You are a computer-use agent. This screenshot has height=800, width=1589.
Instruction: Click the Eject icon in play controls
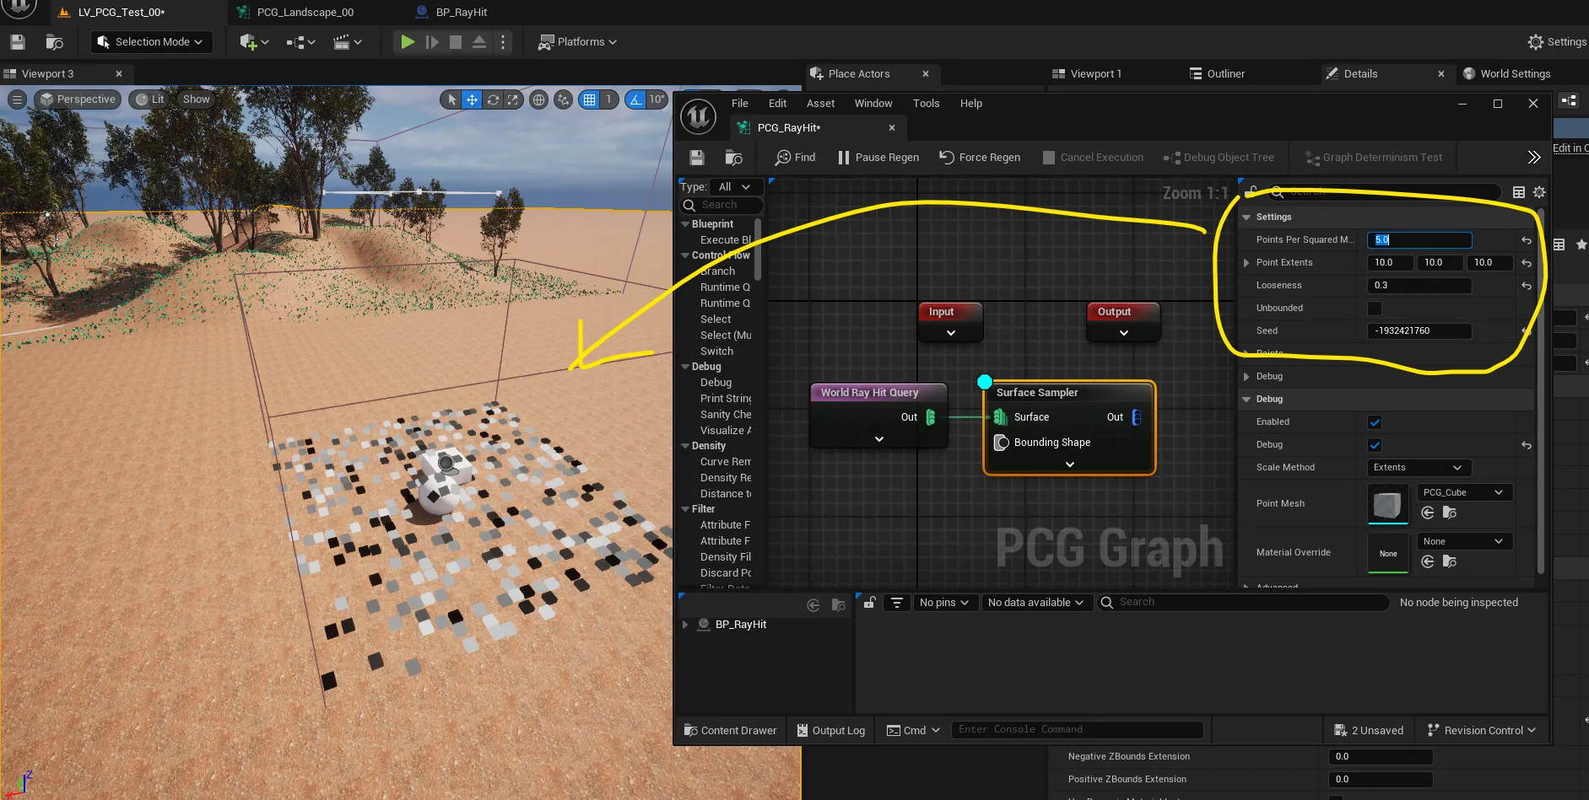click(478, 42)
